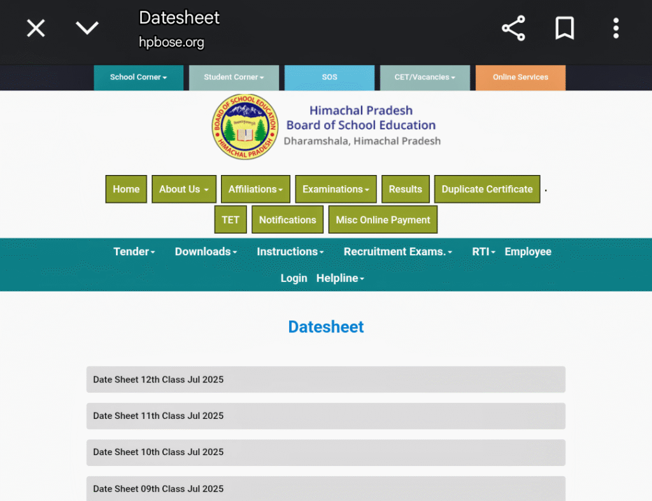The image size is (652, 501).
Task: Open Date Sheet 10th Class Jul 2025
Action: 325,452
